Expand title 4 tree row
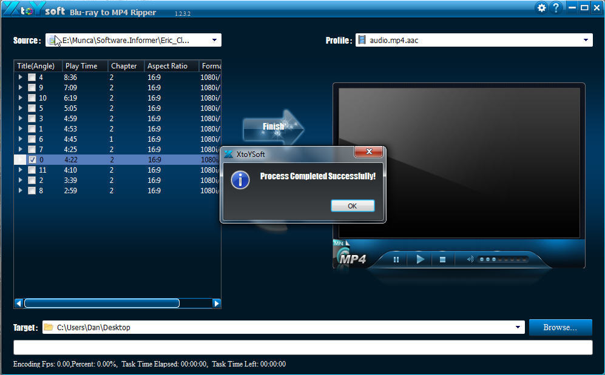The height and width of the screenshot is (375, 605). pos(20,77)
